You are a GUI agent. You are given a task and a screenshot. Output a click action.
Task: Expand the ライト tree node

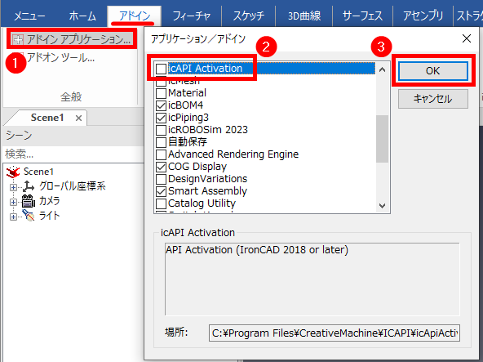pos(13,217)
